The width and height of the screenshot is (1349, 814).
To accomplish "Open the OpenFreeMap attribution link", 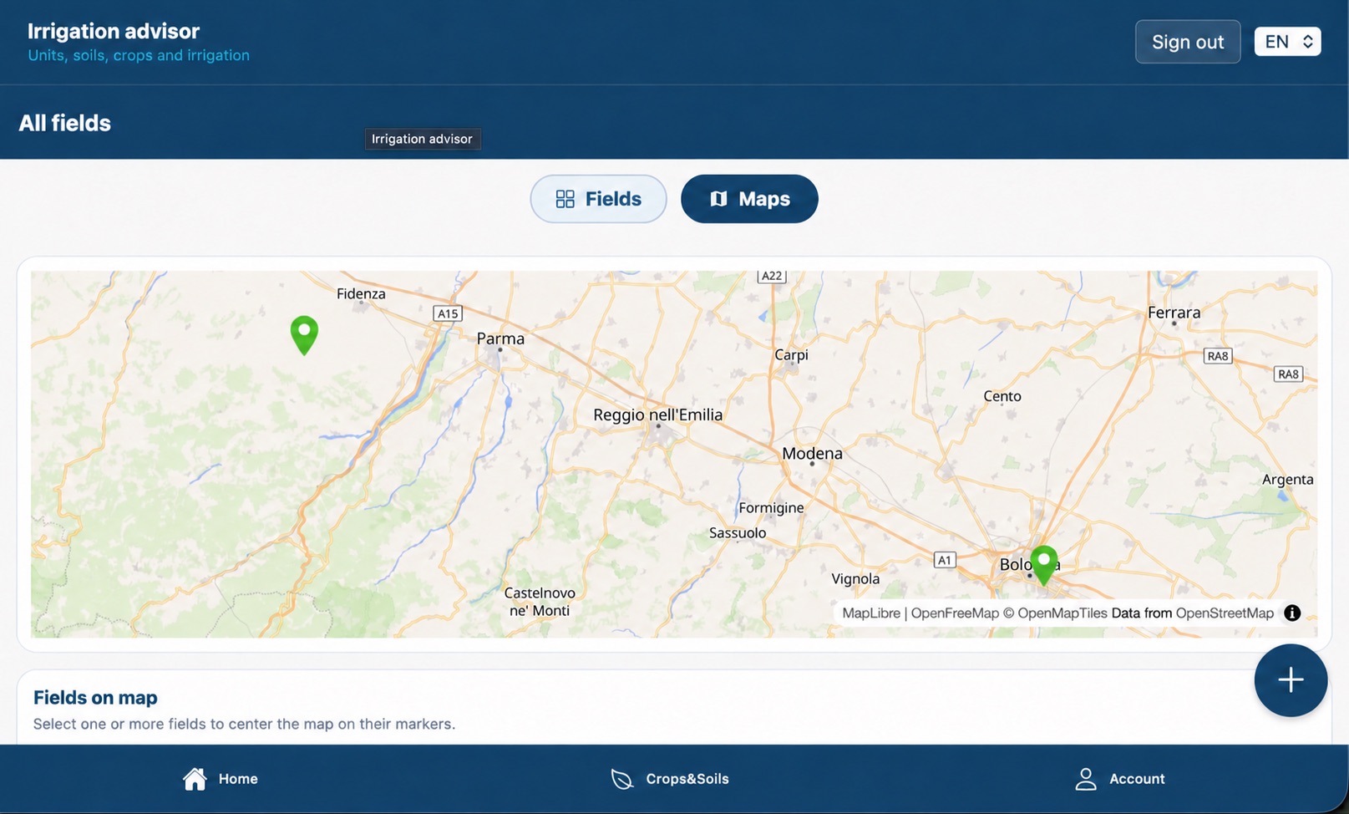I will (955, 613).
